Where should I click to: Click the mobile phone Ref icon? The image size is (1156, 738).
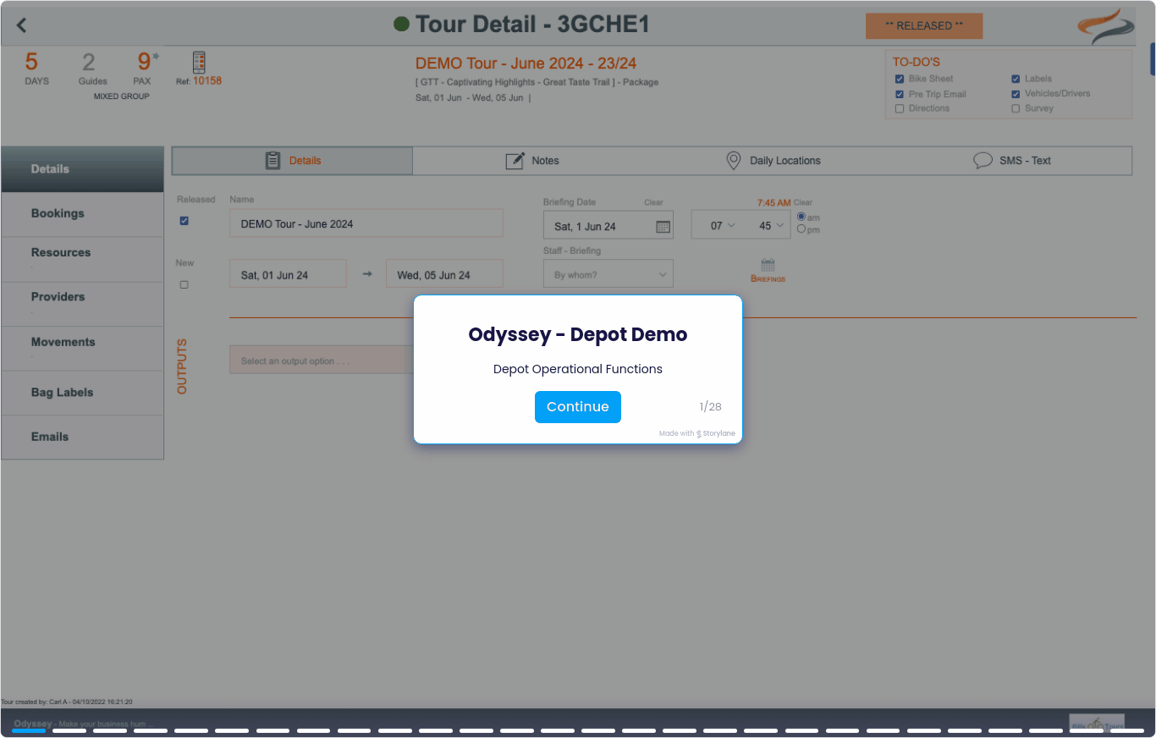tap(199, 63)
